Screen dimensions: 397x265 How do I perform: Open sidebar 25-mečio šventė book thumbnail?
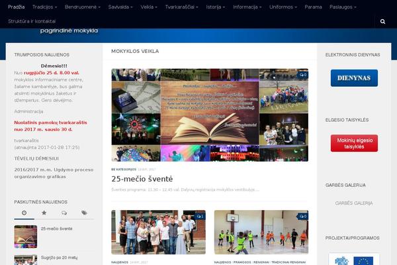pos(26,237)
